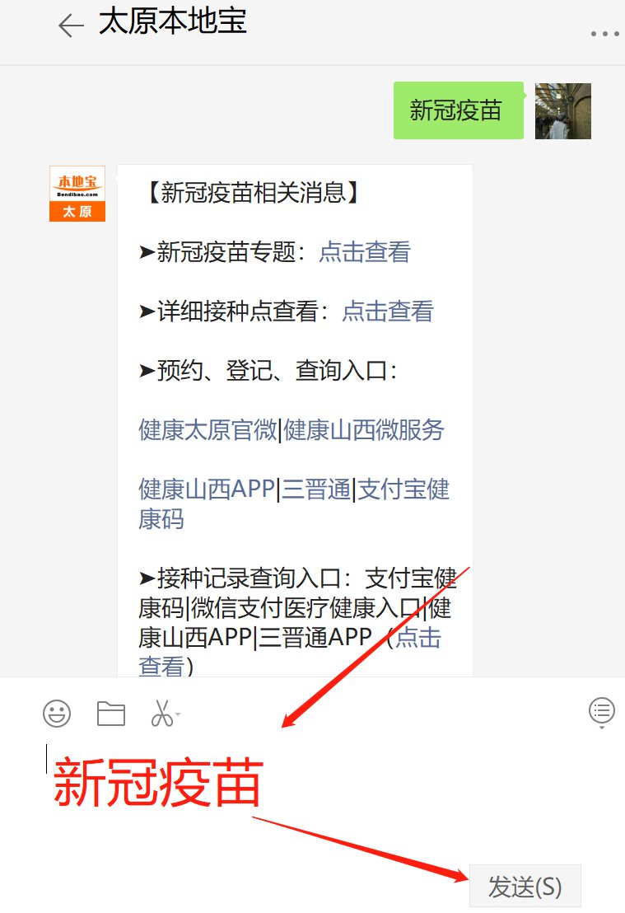The height and width of the screenshot is (913, 625).
Task: Open the 健康太原官微 link
Action: pos(208,430)
